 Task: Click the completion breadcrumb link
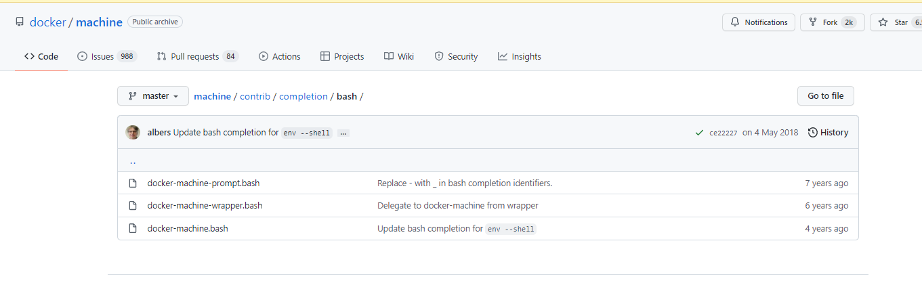303,96
